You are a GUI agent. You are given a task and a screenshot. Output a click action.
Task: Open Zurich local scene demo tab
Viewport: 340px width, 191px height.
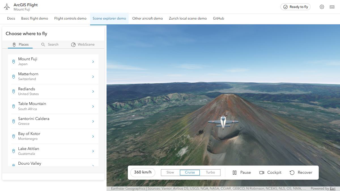(188, 18)
